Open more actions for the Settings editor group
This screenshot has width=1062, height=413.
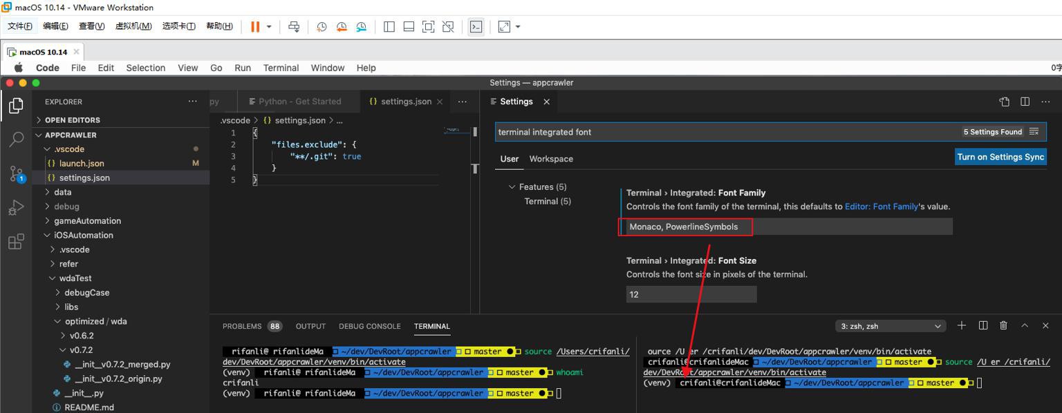pos(1046,102)
